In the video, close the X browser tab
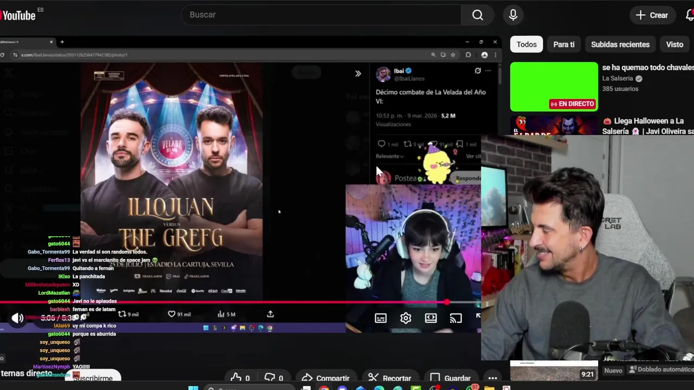 tap(52, 42)
